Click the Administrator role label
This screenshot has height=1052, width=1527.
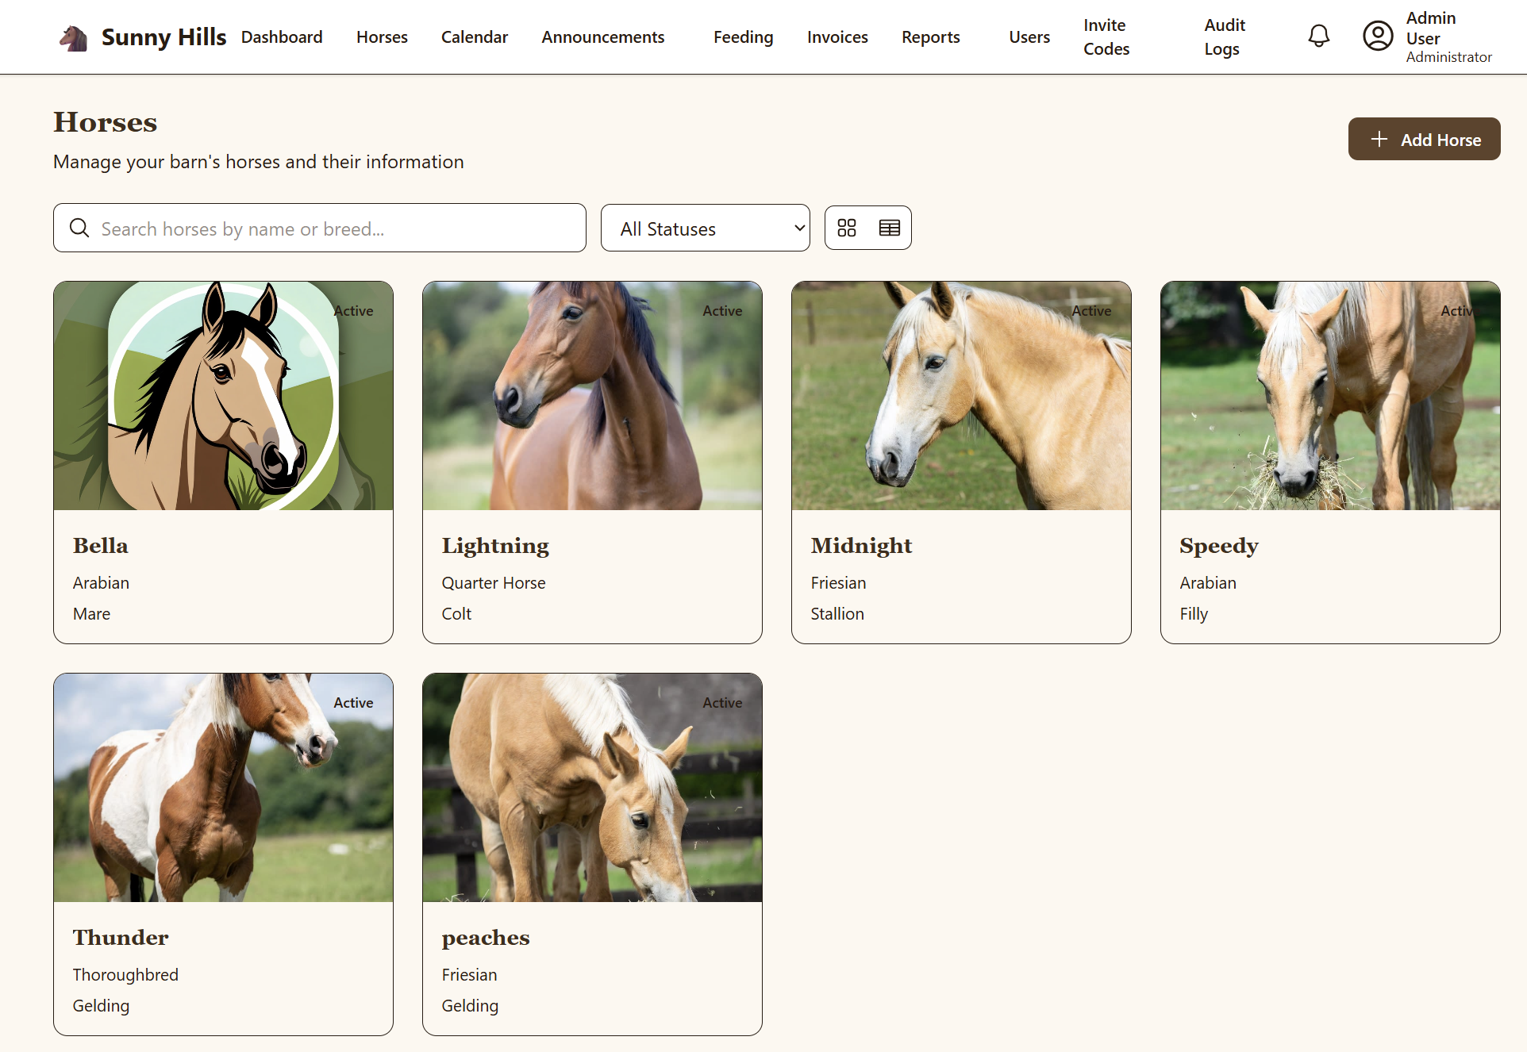[x=1448, y=57]
